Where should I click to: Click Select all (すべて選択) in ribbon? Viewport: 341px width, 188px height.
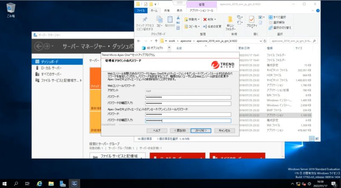point(277,17)
